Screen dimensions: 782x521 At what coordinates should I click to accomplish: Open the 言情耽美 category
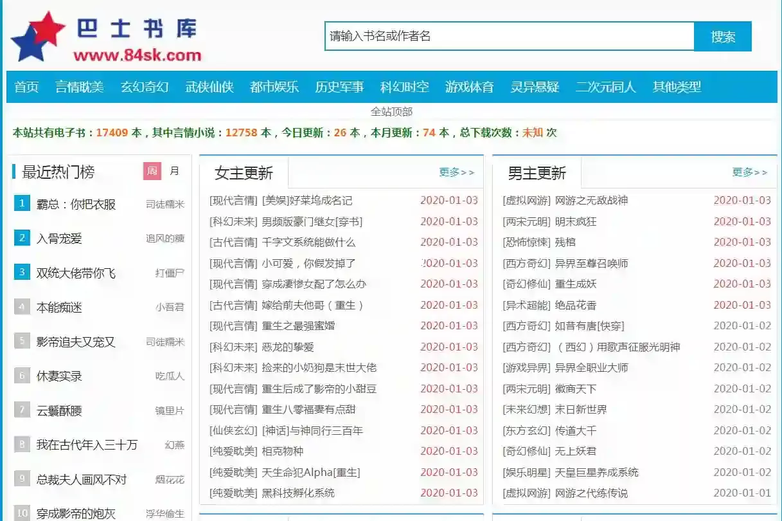[x=80, y=87]
